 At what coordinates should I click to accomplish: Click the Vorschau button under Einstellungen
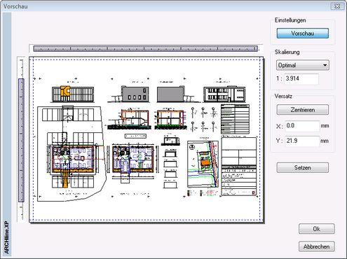303,34
